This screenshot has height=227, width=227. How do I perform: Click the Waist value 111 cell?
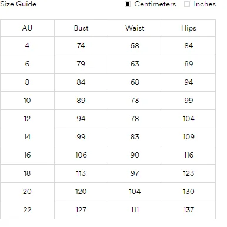point(135,210)
